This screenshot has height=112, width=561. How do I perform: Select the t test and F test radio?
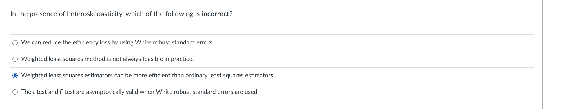(15, 92)
